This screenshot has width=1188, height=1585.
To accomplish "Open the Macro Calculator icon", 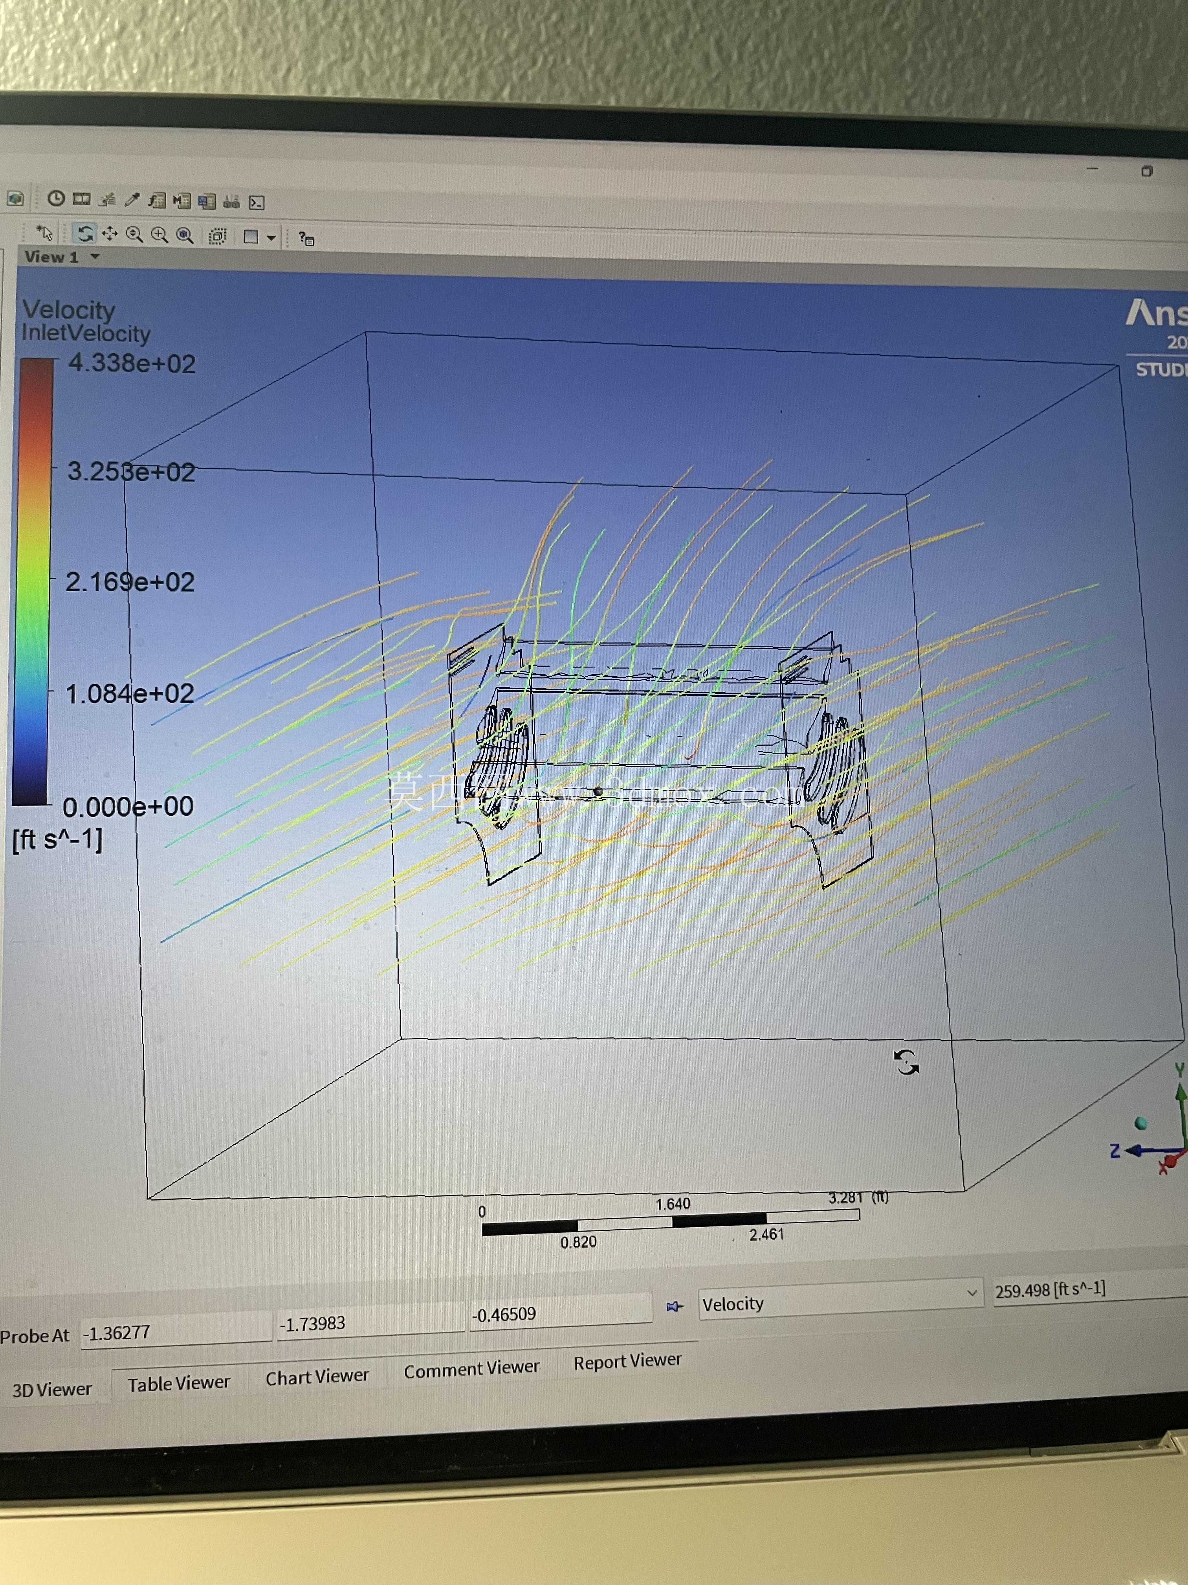I will point(182,201).
